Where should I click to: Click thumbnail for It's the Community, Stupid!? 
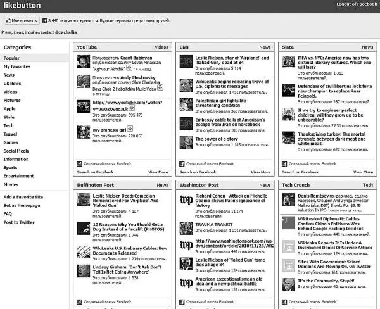[288, 284]
